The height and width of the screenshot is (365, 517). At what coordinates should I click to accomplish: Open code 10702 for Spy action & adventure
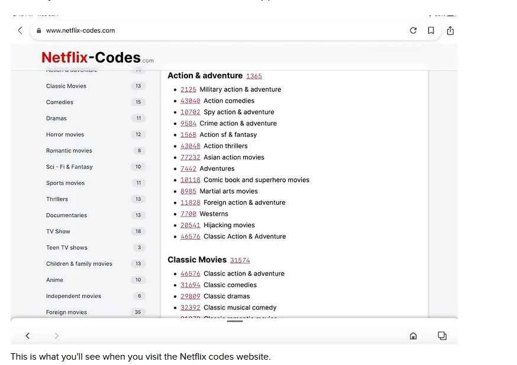tap(190, 112)
